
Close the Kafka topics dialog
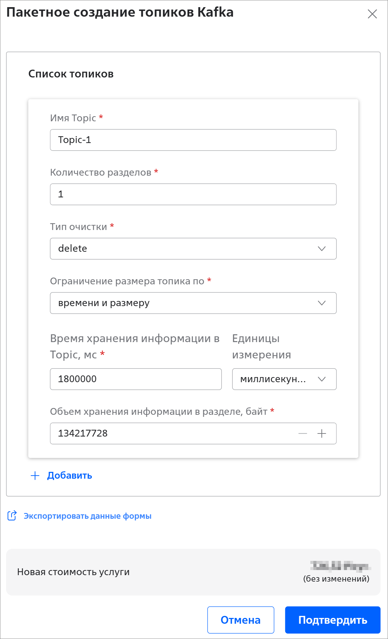click(x=372, y=14)
